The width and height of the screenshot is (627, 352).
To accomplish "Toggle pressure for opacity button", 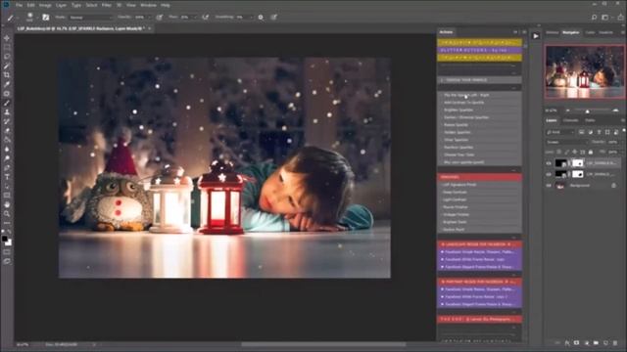I will (x=160, y=18).
